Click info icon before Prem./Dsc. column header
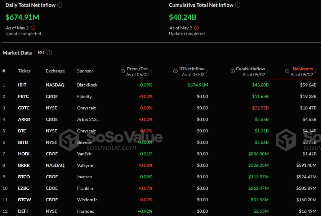This screenshot has height=216, width=321. (x=123, y=71)
